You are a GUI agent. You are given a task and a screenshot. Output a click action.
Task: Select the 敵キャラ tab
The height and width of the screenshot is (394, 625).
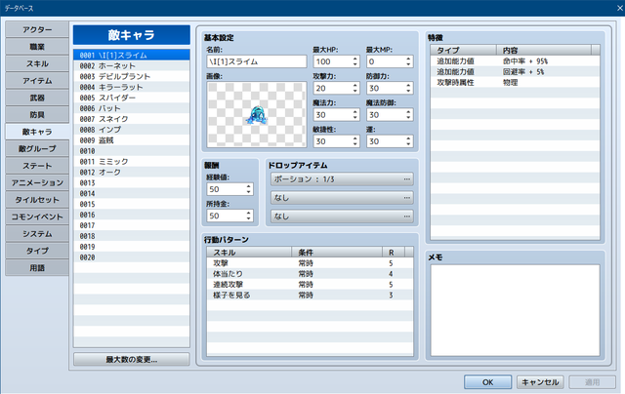[x=37, y=132]
